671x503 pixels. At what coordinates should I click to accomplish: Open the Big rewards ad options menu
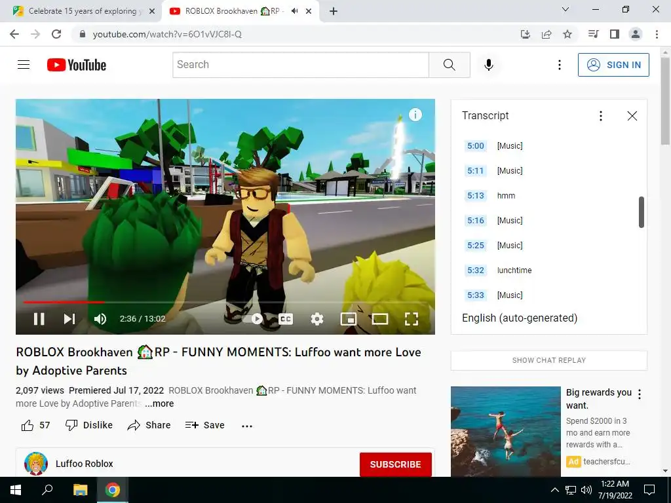pos(640,394)
